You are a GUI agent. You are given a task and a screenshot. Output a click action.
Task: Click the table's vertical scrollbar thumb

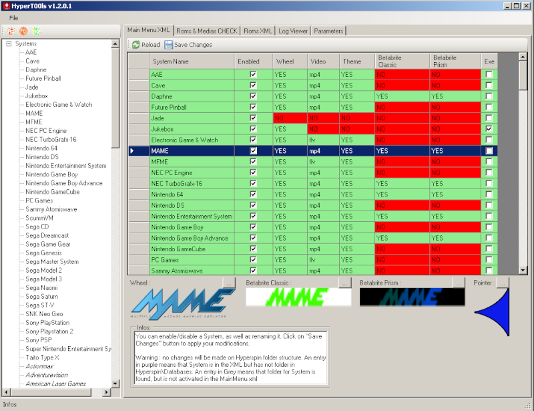(523, 76)
